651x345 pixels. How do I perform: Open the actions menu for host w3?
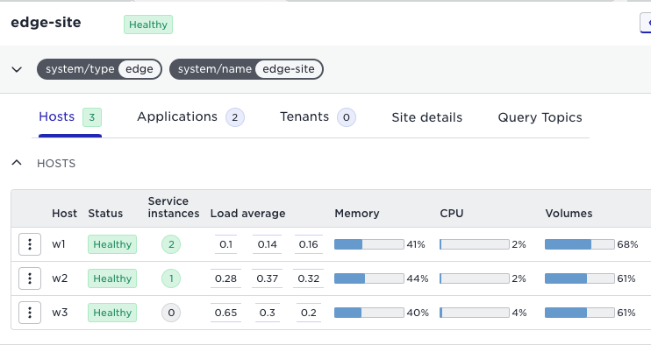(30, 313)
